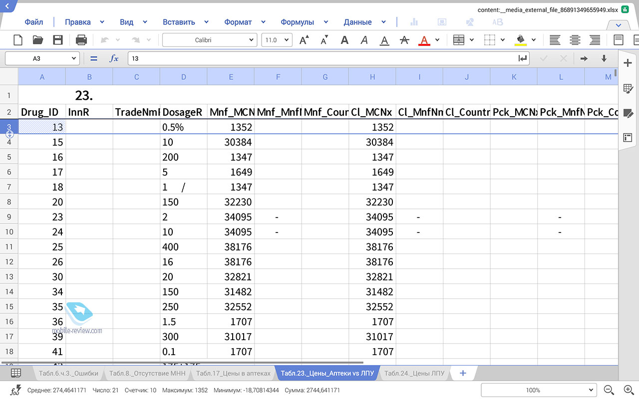Toggle italic formatting
The image size is (639, 399).
364,40
